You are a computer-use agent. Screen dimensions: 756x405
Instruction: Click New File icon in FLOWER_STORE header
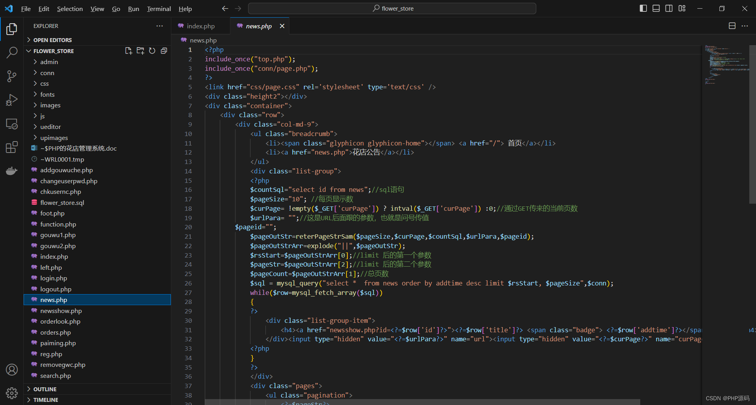(x=128, y=51)
